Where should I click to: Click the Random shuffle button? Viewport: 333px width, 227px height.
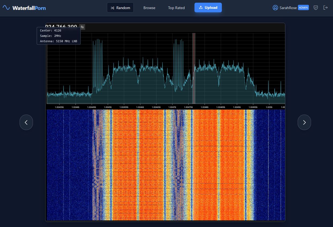pos(120,8)
